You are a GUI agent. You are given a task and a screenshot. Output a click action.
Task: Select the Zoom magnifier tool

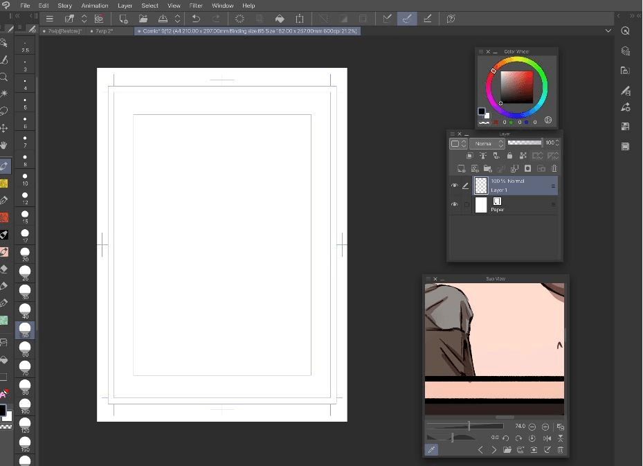click(4, 77)
